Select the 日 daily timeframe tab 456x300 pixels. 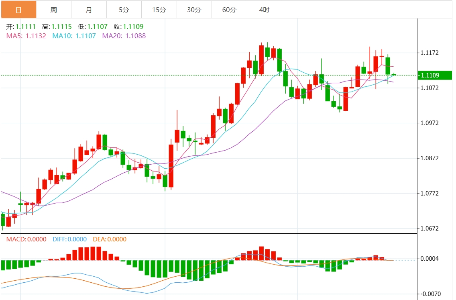click(x=18, y=10)
